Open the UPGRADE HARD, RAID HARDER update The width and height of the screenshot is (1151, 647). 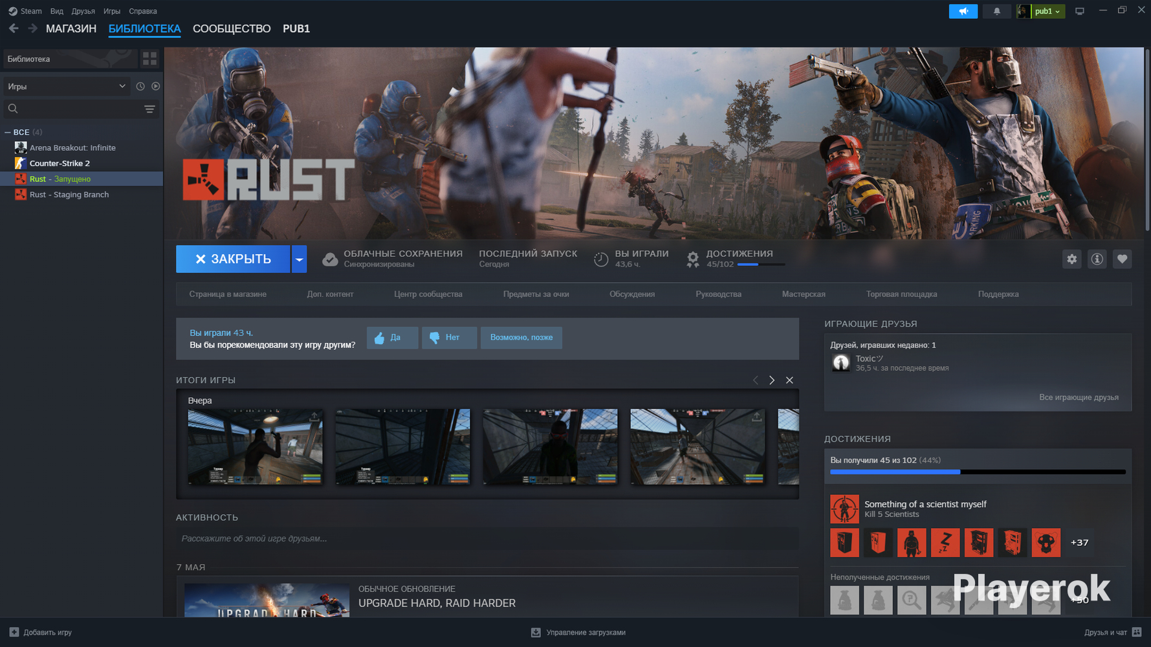click(437, 603)
